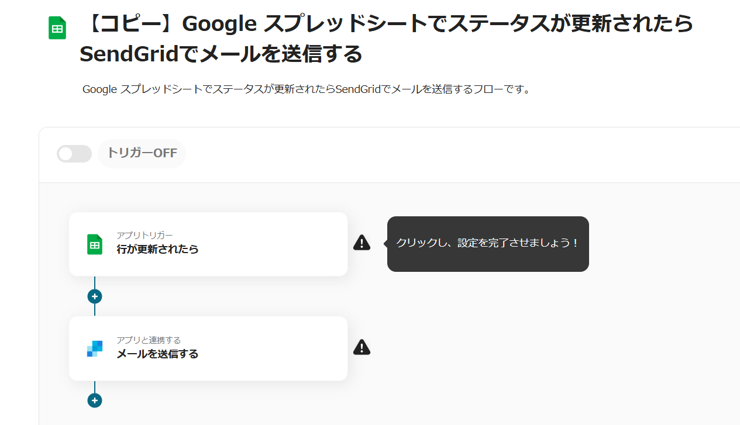Click the Google Sheets icon in the trigger card

click(x=95, y=244)
